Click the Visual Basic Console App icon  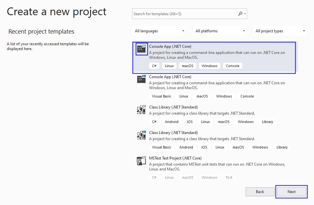tap(142, 79)
